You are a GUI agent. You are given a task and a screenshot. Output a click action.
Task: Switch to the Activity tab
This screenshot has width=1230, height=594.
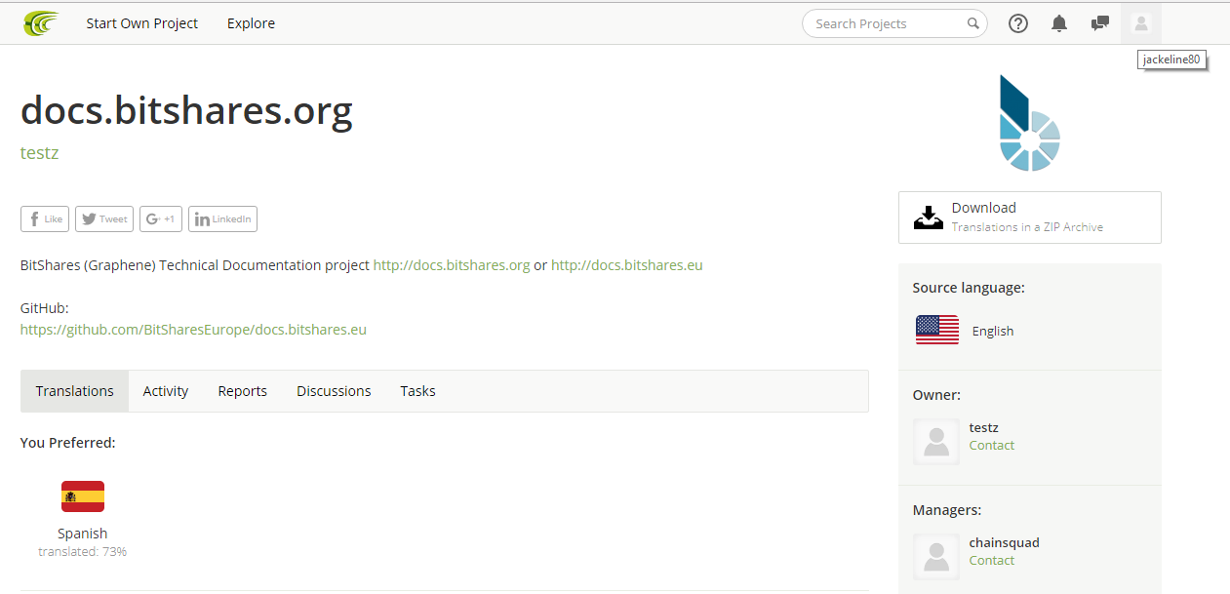pyautogui.click(x=166, y=391)
